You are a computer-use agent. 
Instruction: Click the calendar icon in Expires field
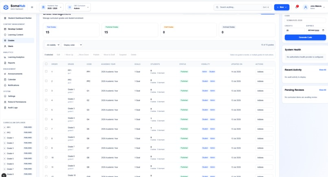tap(323, 30)
